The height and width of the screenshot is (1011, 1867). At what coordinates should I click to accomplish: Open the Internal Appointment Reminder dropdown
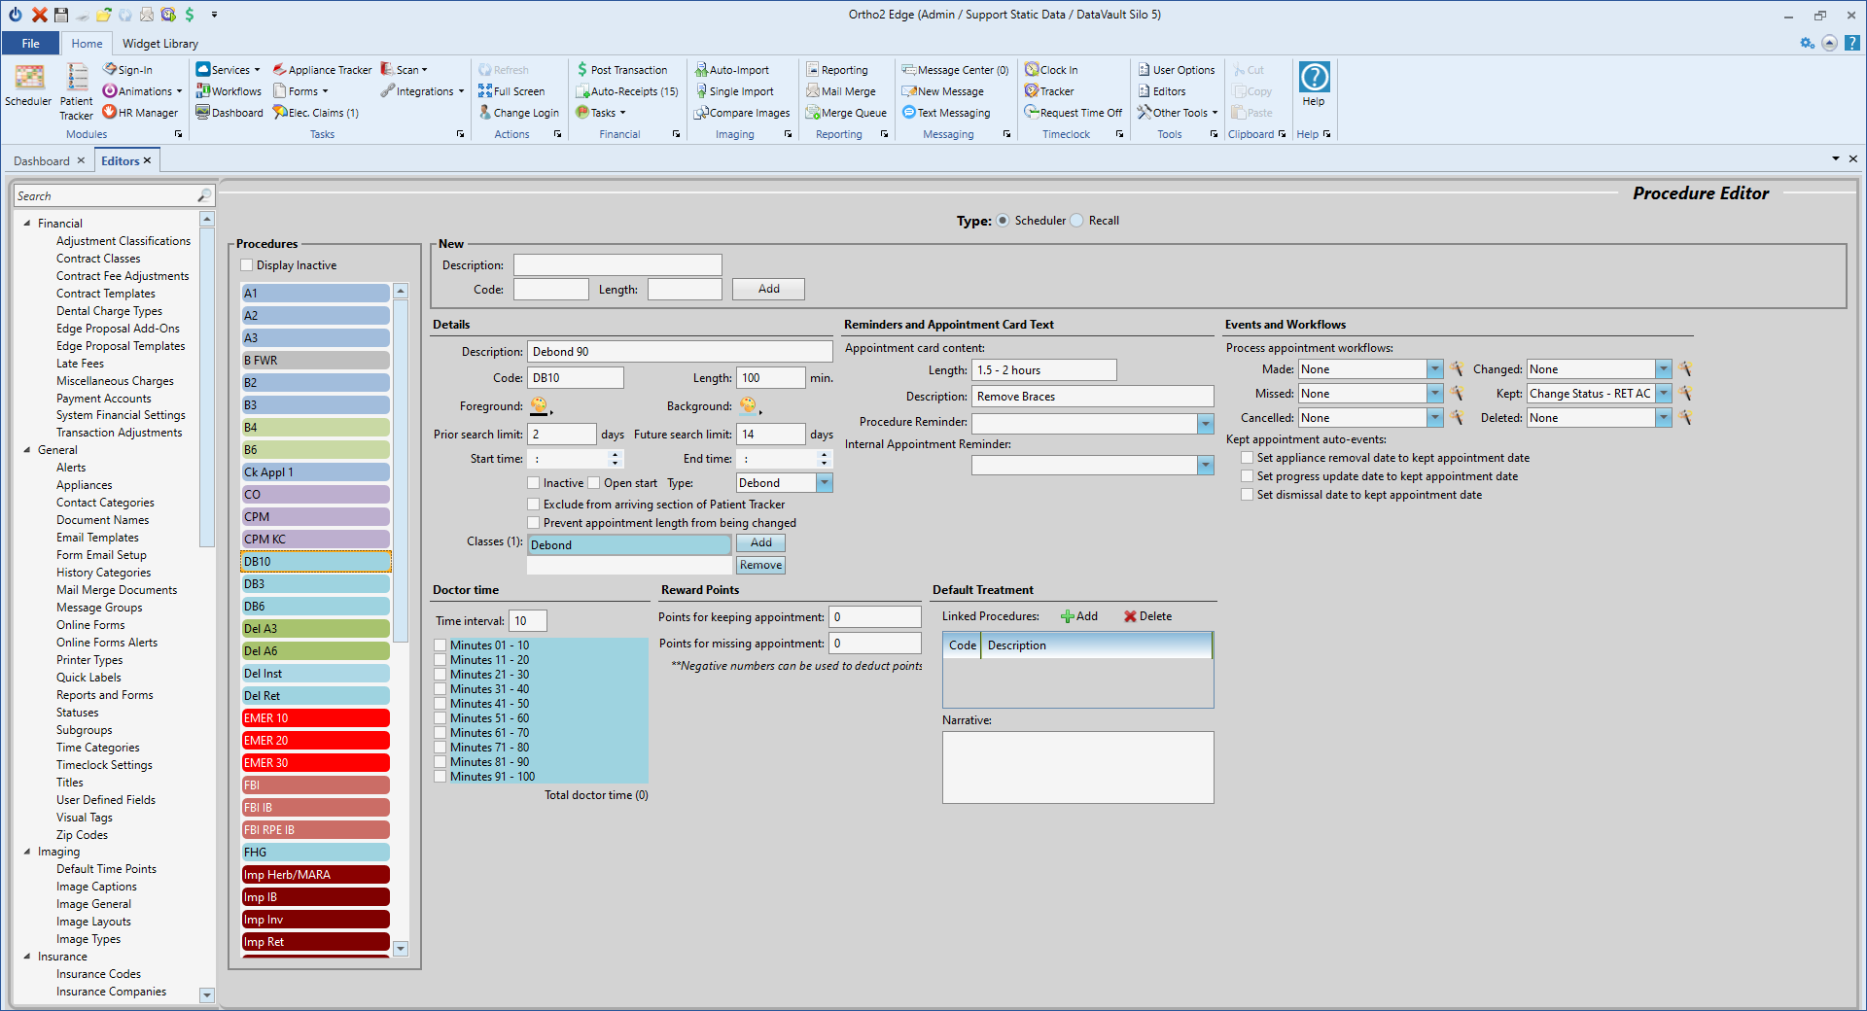point(1206,466)
